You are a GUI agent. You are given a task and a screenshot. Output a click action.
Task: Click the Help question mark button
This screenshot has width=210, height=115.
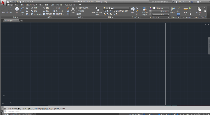(198, 2)
